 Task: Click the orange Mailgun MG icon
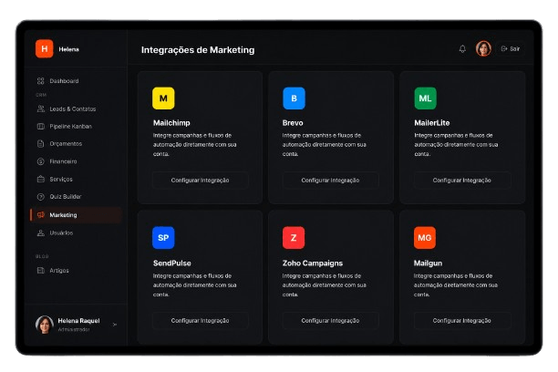[425, 237]
